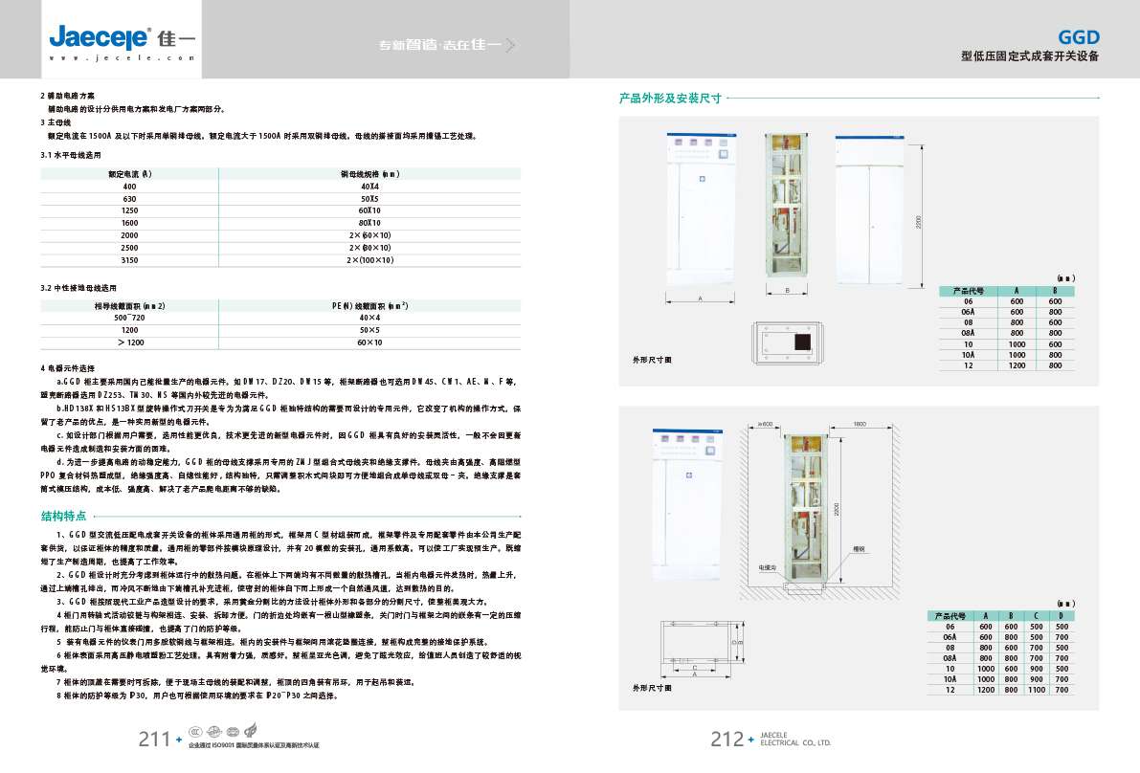Click the PE cell 50×5
Image resolution: width=1140 pixels, height=773 pixels.
[x=369, y=331]
